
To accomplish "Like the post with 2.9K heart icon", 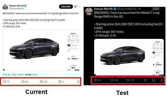I will pos(41,81).
